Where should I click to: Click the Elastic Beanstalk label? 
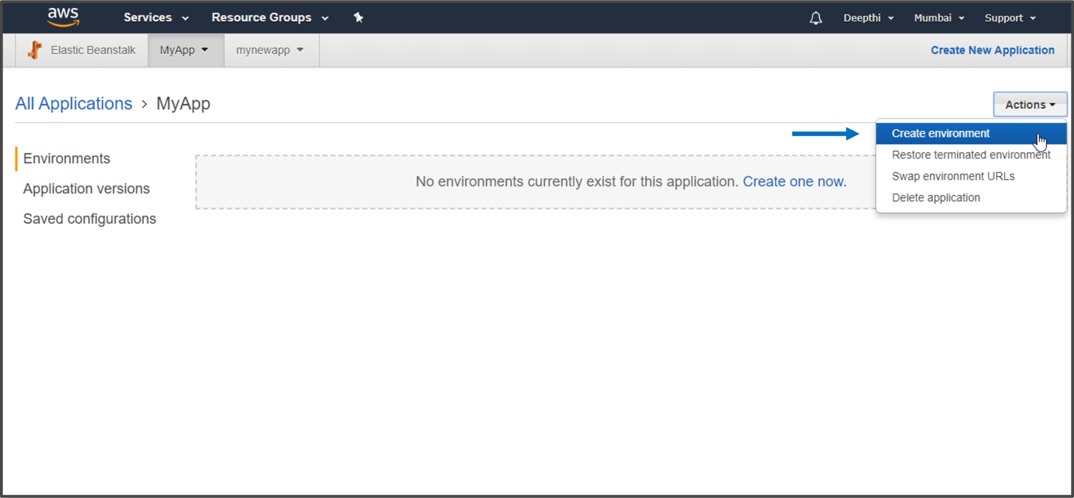[93, 50]
